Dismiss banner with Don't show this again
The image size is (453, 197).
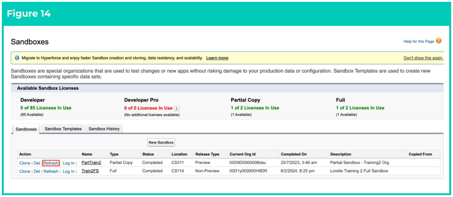423,58
